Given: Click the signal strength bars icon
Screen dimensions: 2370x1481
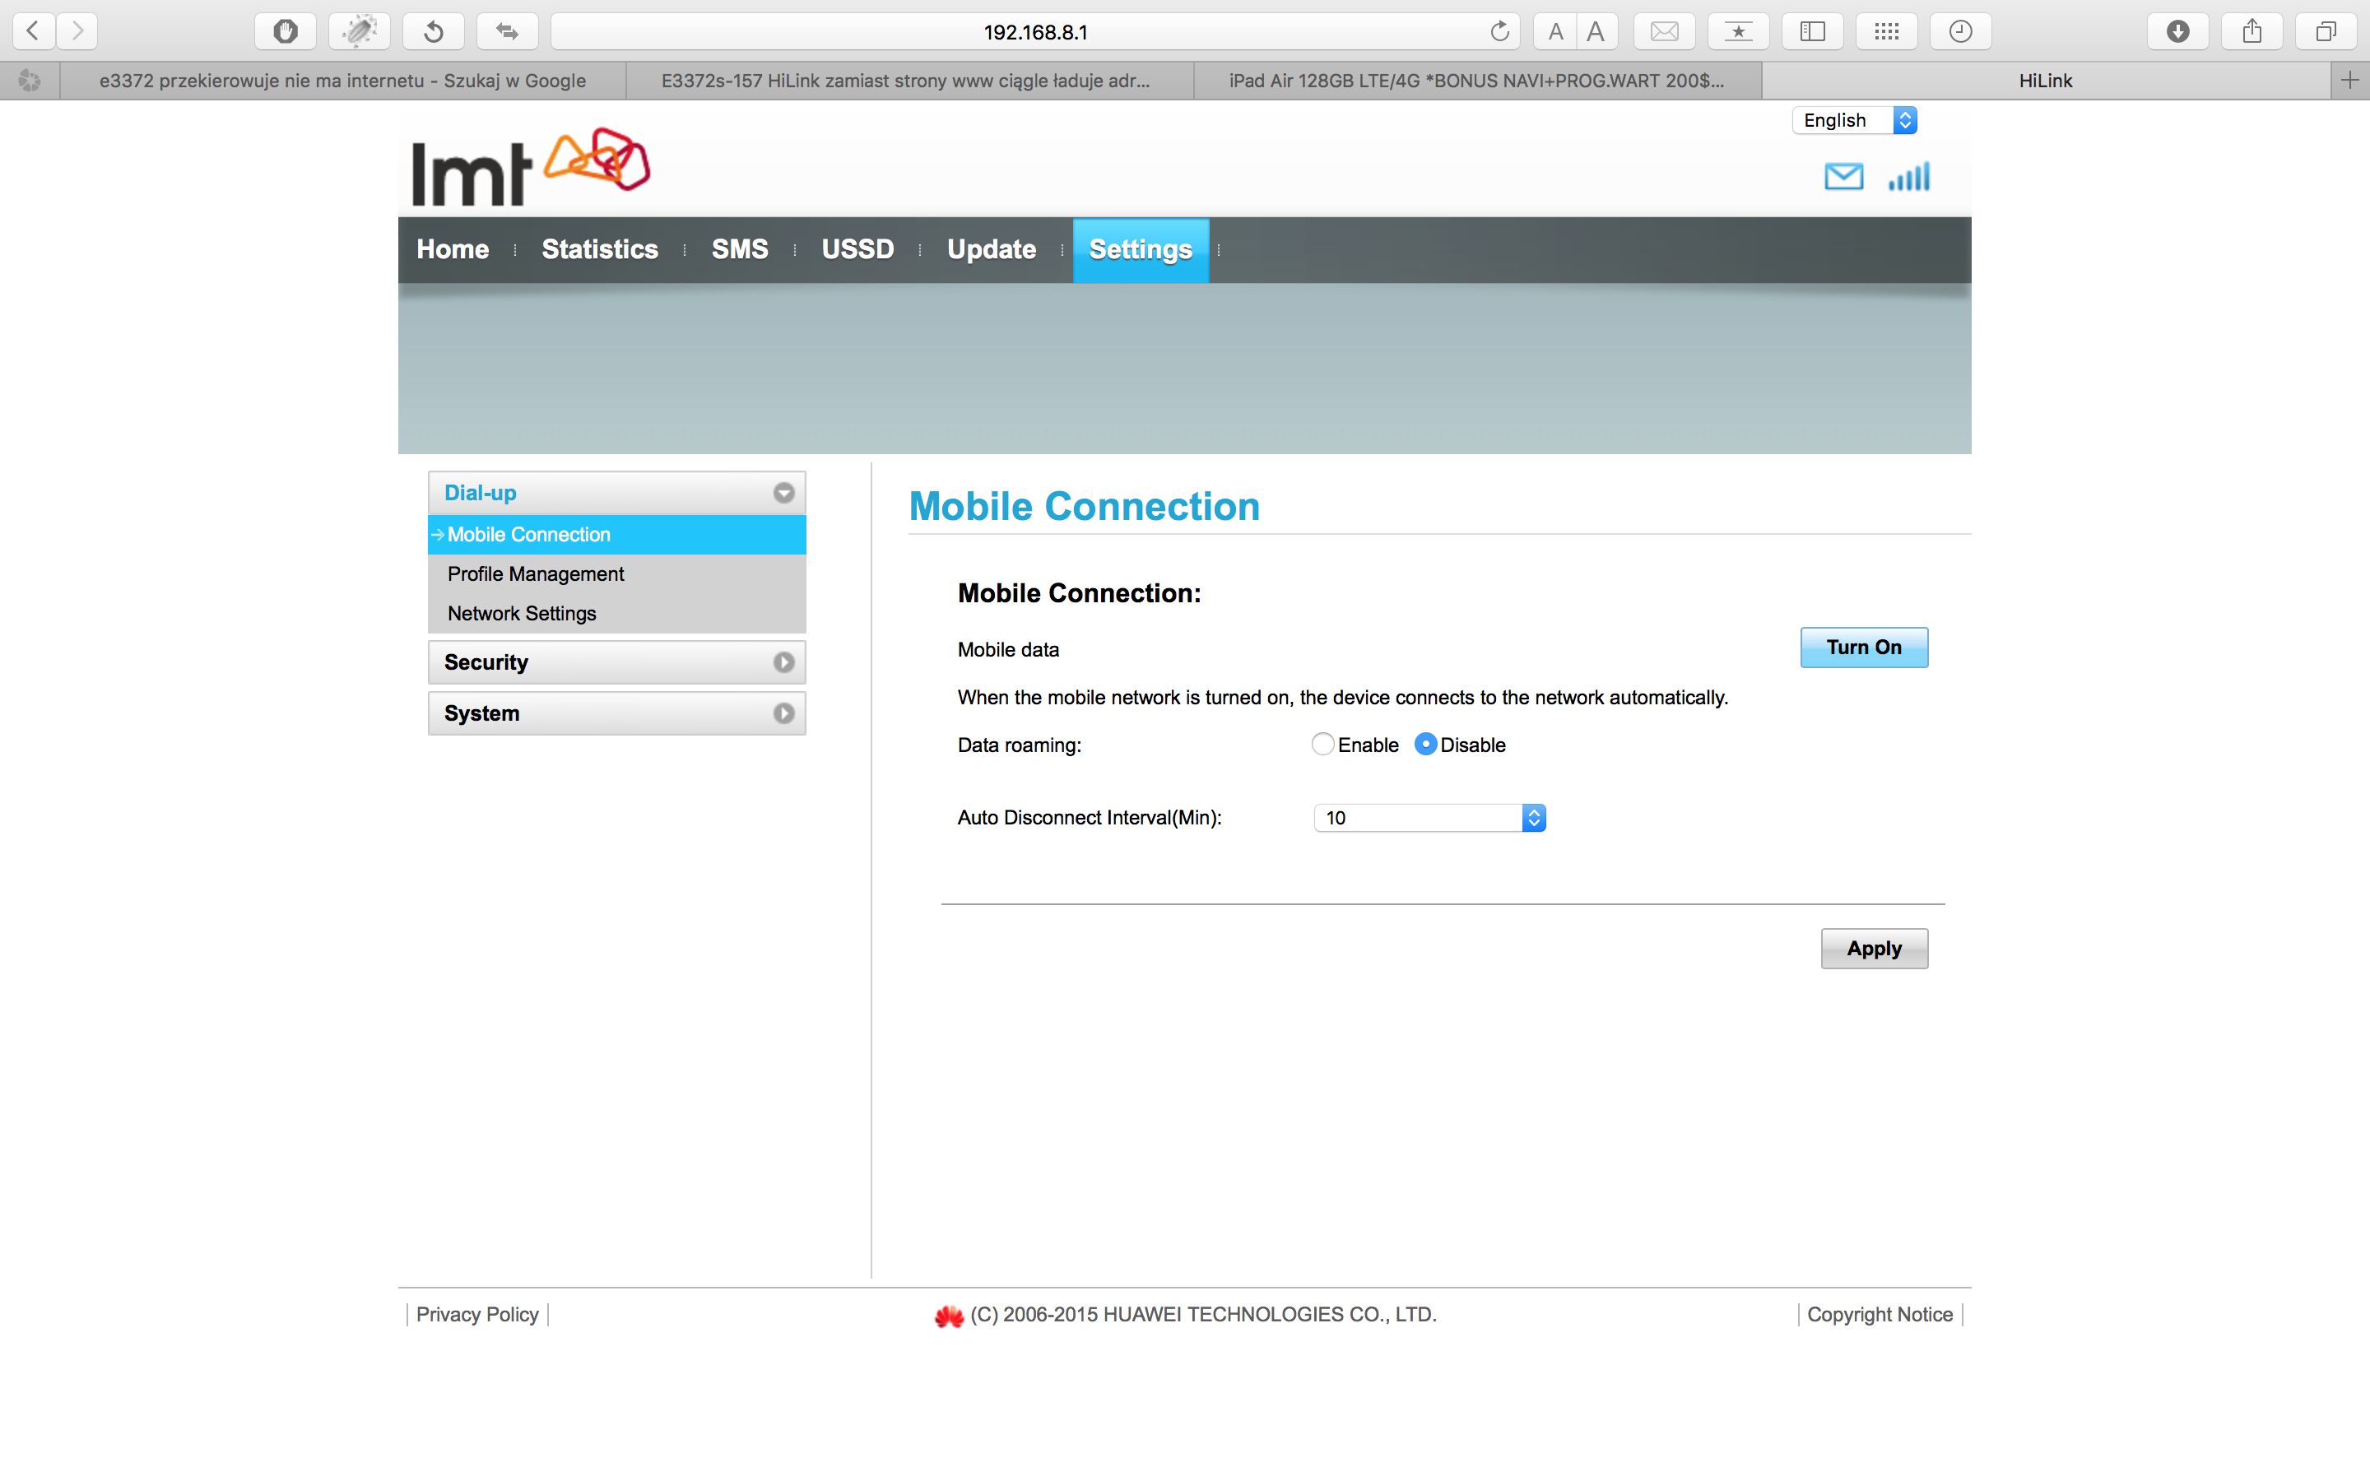Looking at the screenshot, I should (x=1908, y=176).
